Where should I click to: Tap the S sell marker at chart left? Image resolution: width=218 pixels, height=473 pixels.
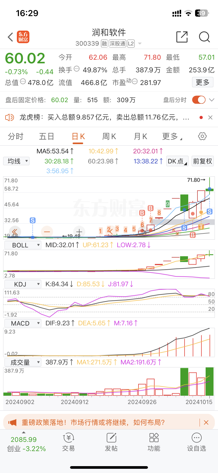coord(33,220)
